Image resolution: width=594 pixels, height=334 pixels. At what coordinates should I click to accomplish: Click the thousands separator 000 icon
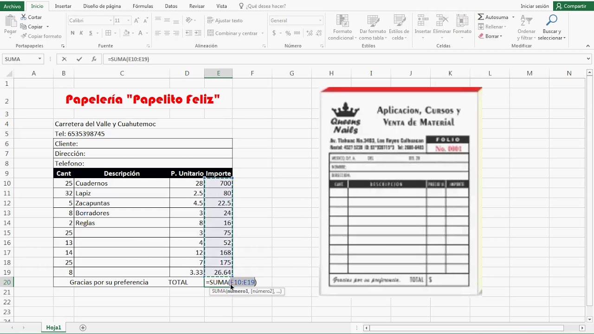click(x=297, y=33)
